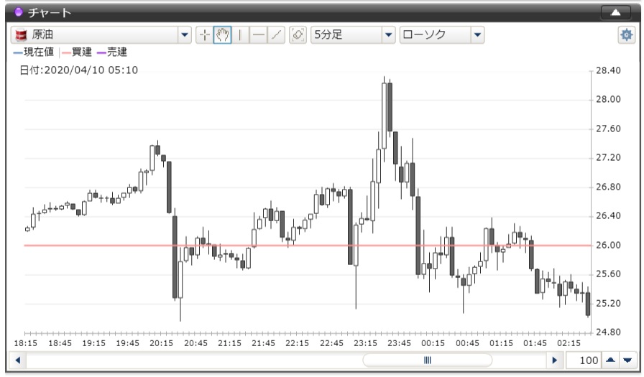Click the 02:15 time axis label
644x377 pixels.
pos(569,343)
